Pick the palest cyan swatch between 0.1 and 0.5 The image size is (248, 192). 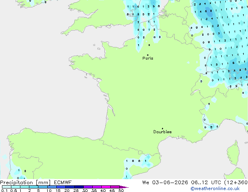7,187
